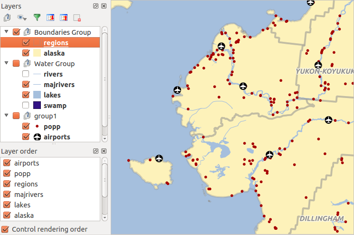Toggle the swamp layer checkbox on
The height and width of the screenshot is (235, 354).
click(26, 106)
